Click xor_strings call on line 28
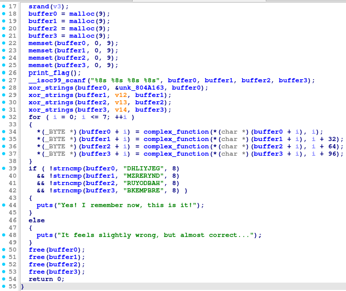The width and height of the screenshot is (346, 291). click(x=51, y=88)
